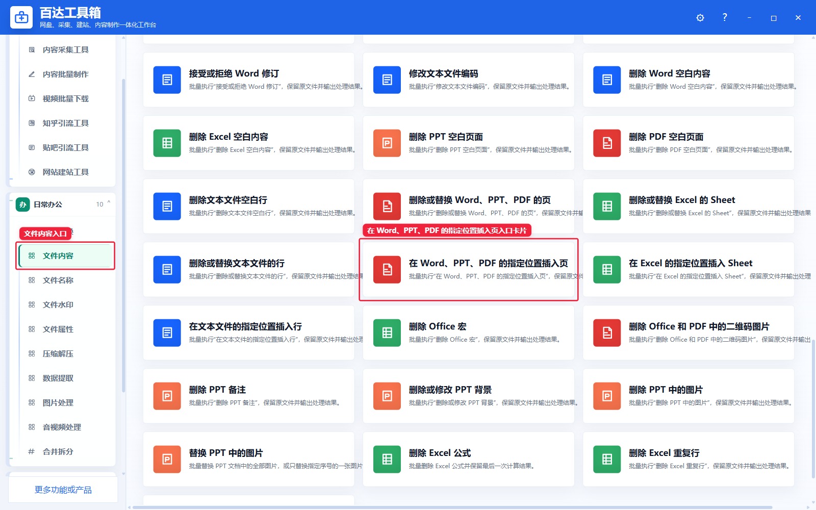Viewport: 816px width, 510px height.
Task: Click the video icon beside 视频批量下载
Action: (32, 98)
